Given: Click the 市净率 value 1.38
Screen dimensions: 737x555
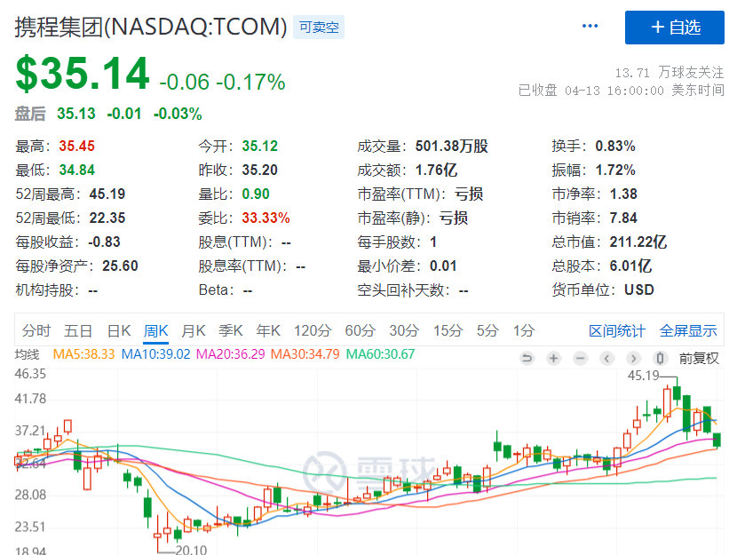Looking at the screenshot, I should [x=623, y=194].
